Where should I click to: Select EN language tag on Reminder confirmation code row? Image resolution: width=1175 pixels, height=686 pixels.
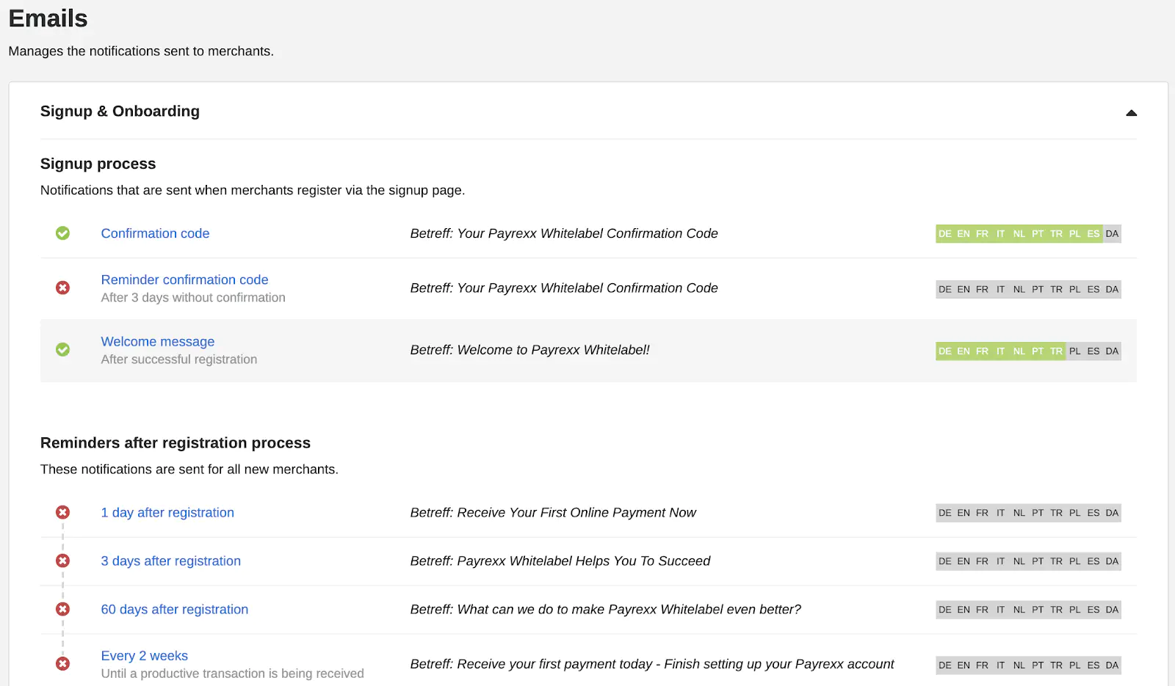click(963, 290)
